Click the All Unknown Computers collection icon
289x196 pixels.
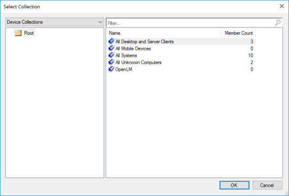point(111,63)
